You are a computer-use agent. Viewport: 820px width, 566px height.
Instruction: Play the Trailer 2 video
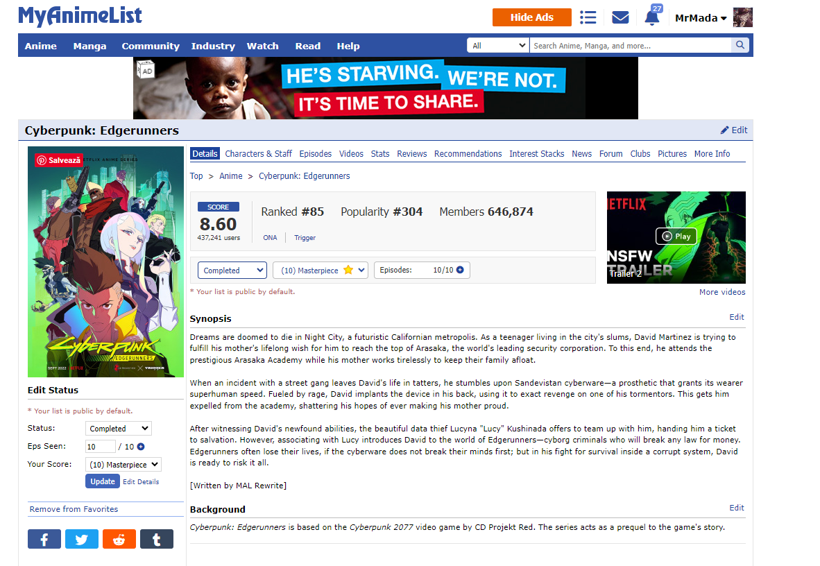click(x=676, y=237)
